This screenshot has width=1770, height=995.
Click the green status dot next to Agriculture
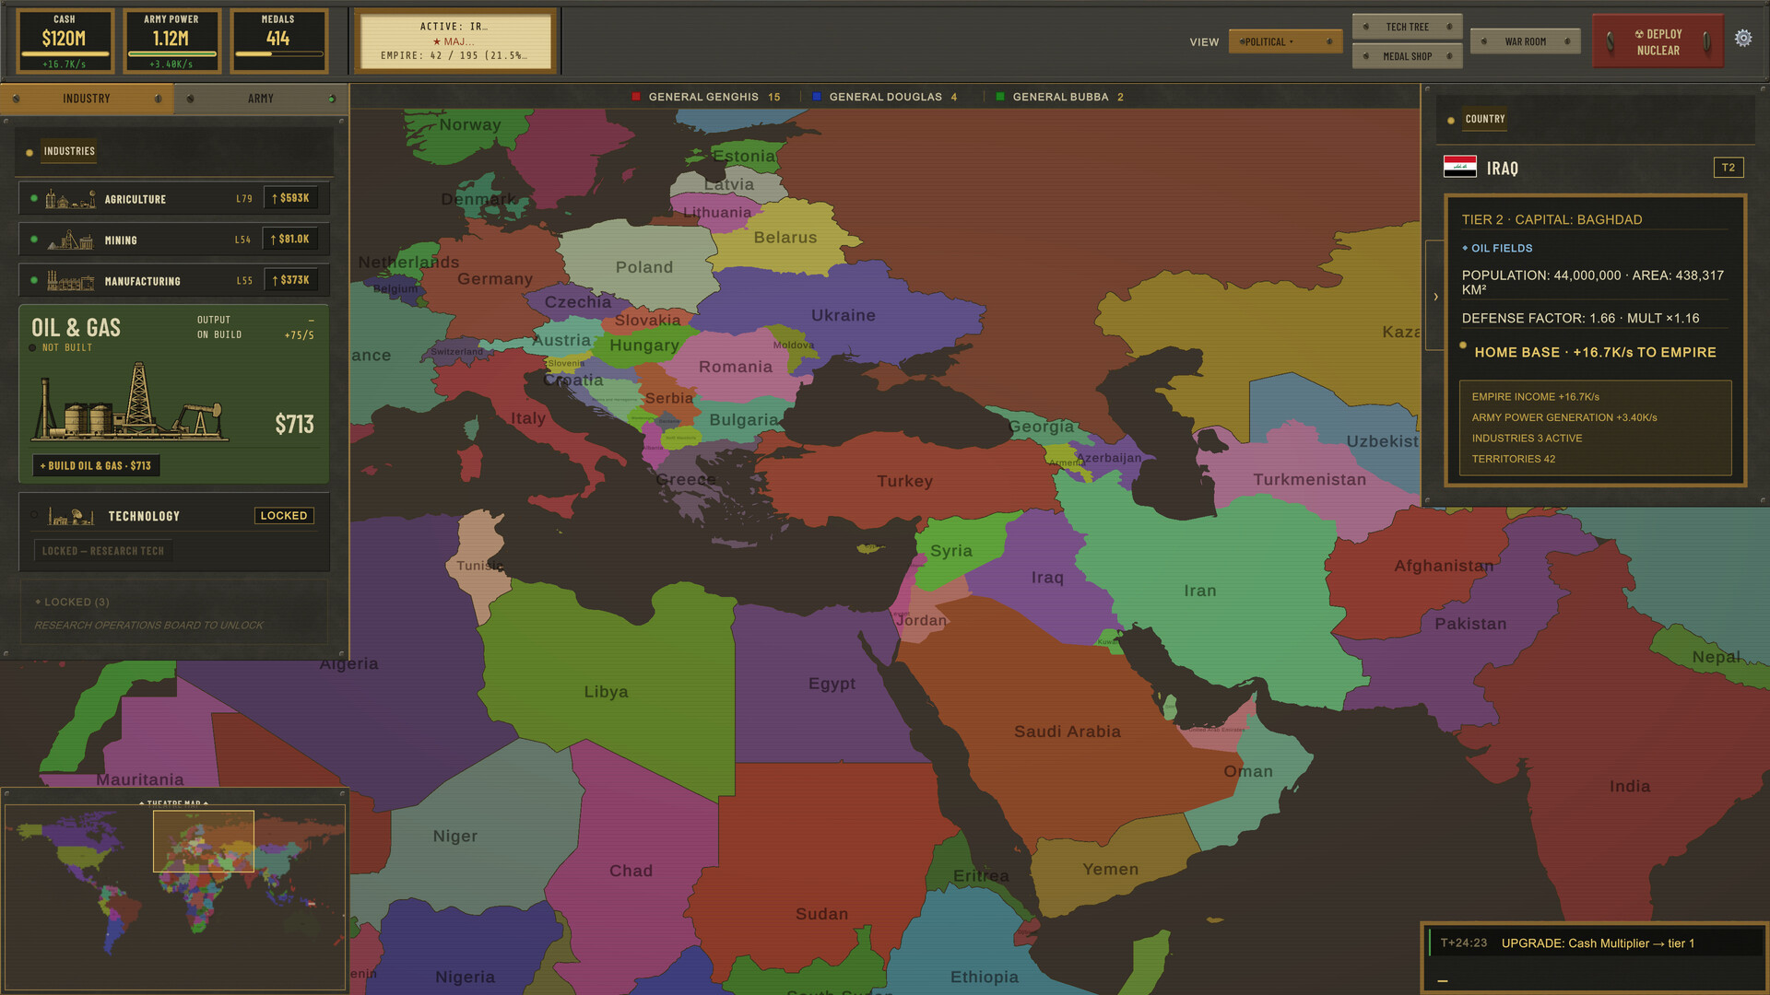[34, 198]
